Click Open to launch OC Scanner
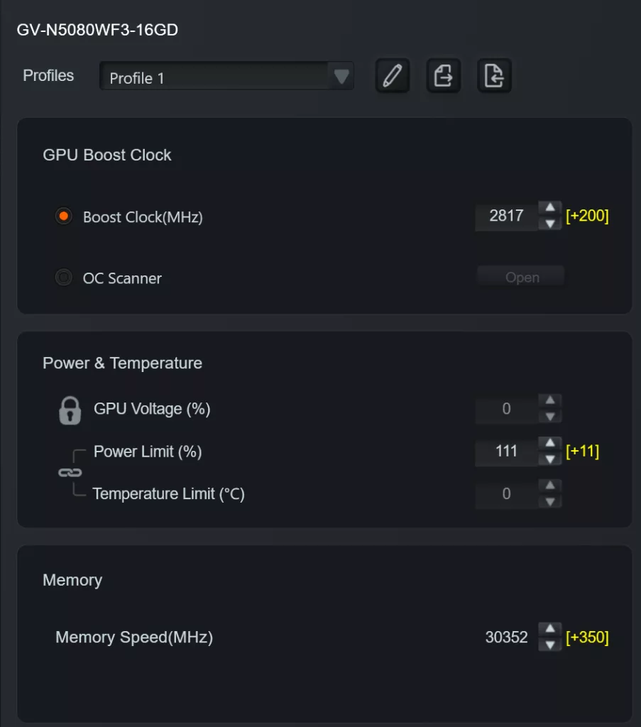 coord(520,277)
